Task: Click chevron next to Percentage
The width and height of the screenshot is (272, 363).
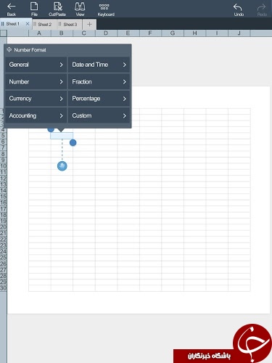Action: point(124,99)
